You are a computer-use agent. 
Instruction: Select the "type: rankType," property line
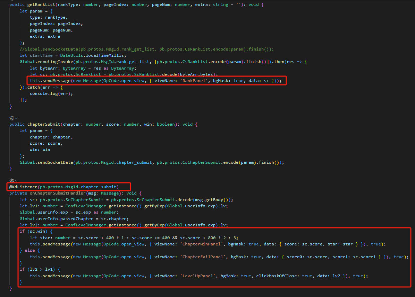pos(49,17)
